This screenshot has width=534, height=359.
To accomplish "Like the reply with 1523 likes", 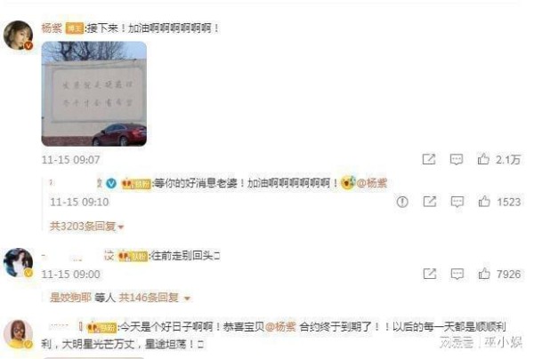I will tap(484, 202).
